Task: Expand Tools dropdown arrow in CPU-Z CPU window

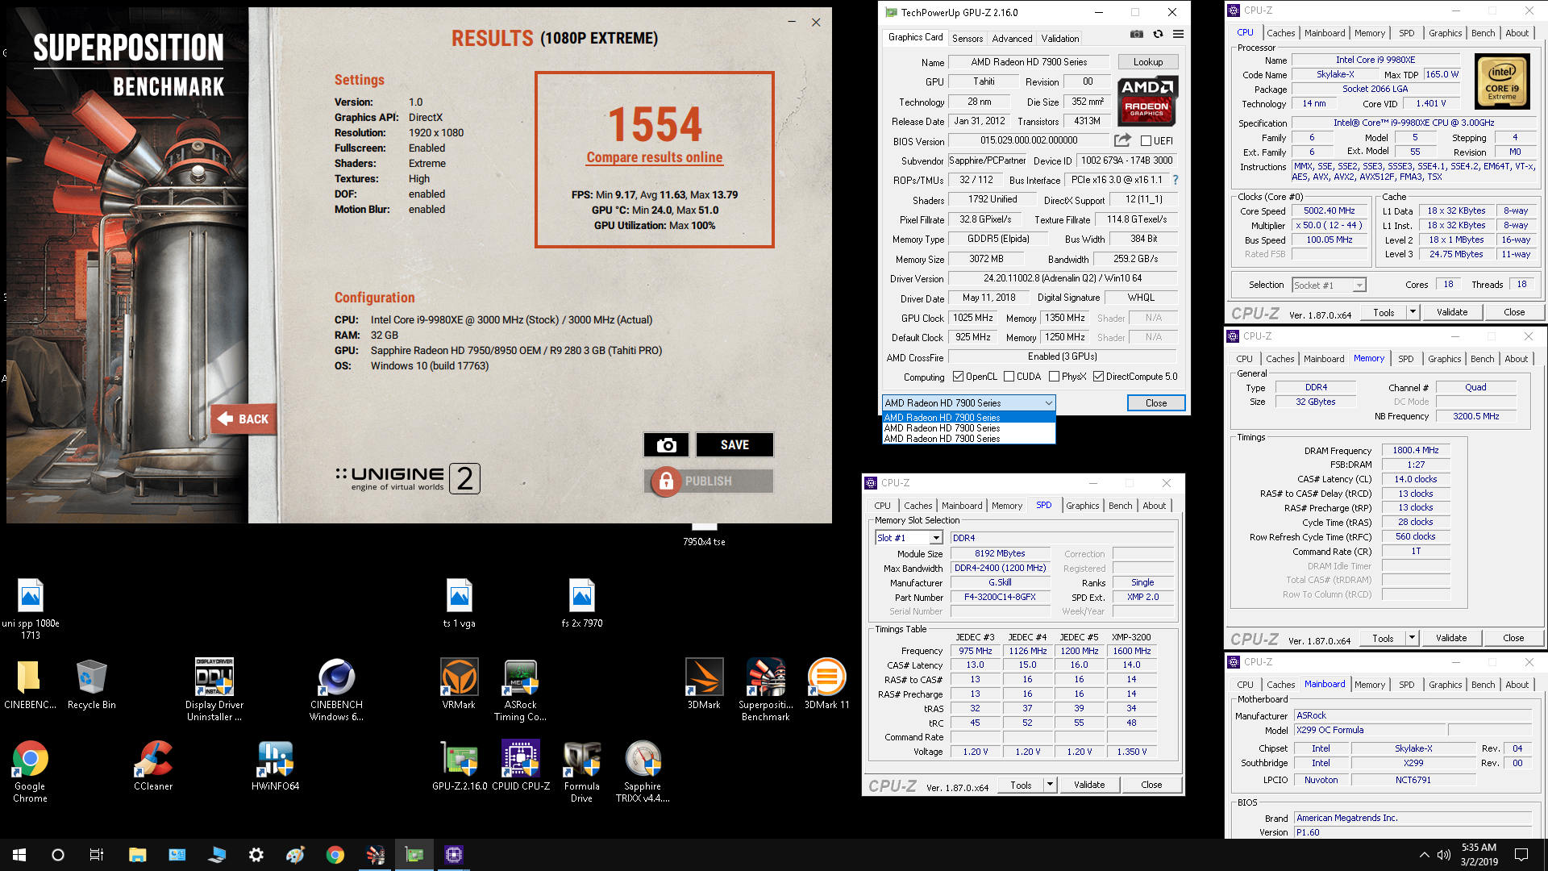Action: 1413,312
